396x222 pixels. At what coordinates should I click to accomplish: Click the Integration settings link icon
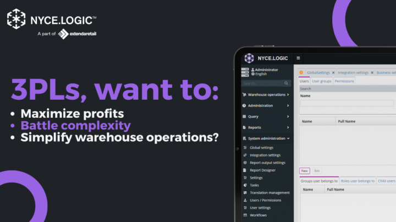pos(245,155)
